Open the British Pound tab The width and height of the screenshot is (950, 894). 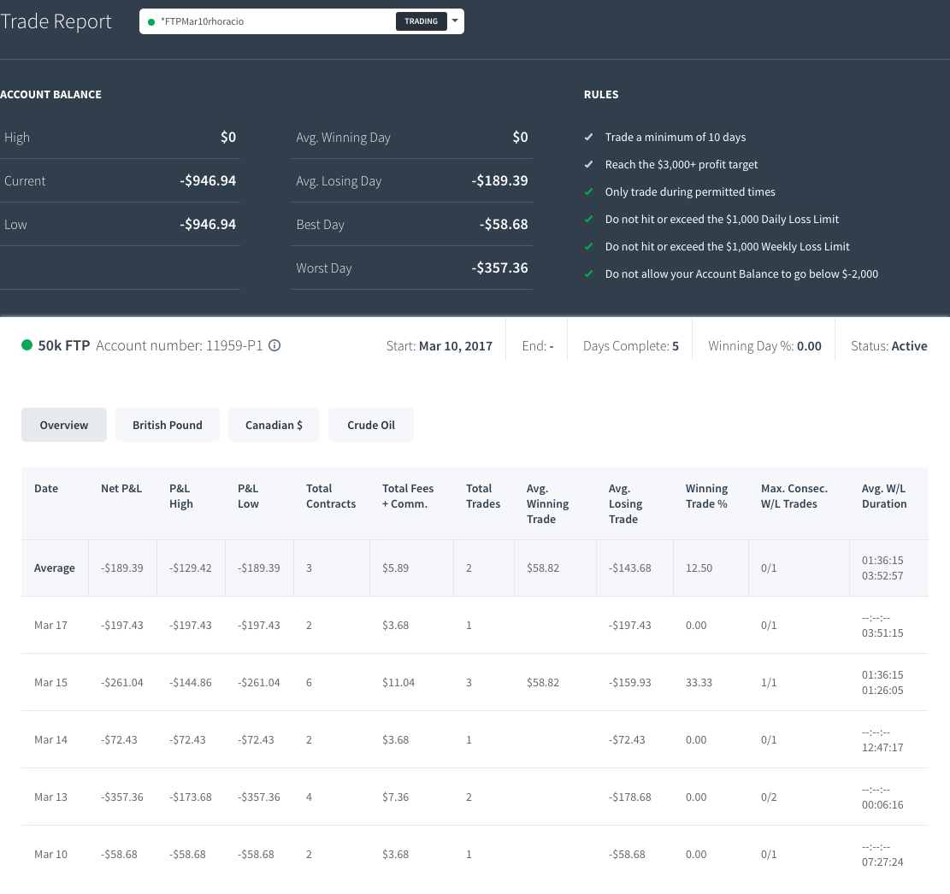(x=168, y=425)
